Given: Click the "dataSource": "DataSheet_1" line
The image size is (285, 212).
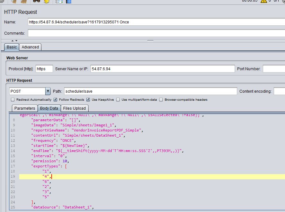Looking at the screenshot, I should coord(62,207).
